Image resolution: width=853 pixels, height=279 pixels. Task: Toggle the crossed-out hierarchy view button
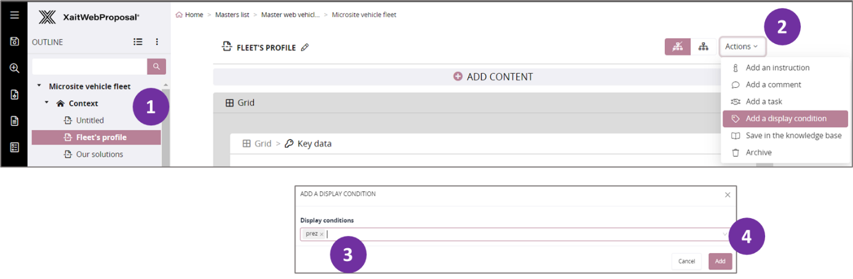click(x=677, y=47)
